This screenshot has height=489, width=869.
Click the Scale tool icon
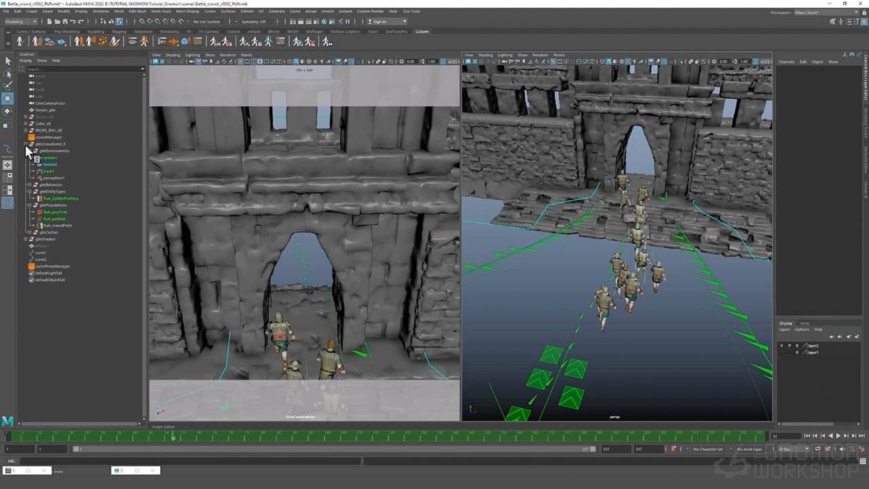click(x=8, y=124)
